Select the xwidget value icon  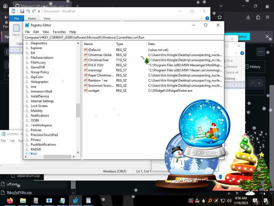tap(85, 90)
